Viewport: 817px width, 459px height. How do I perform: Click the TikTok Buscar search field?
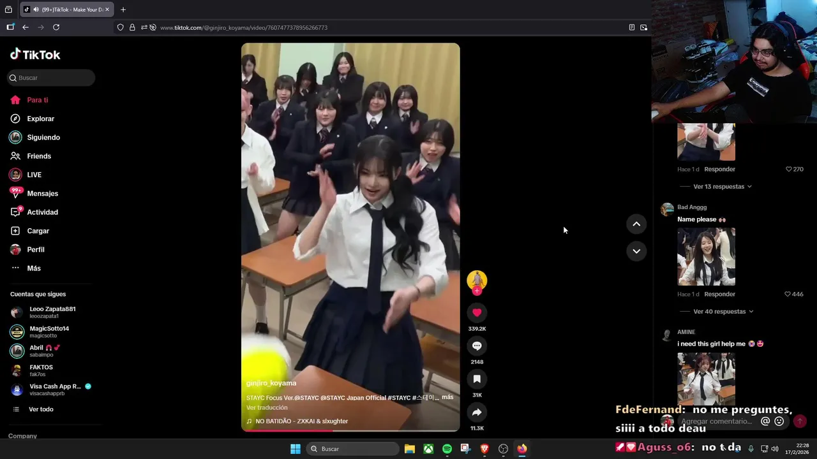click(x=51, y=78)
